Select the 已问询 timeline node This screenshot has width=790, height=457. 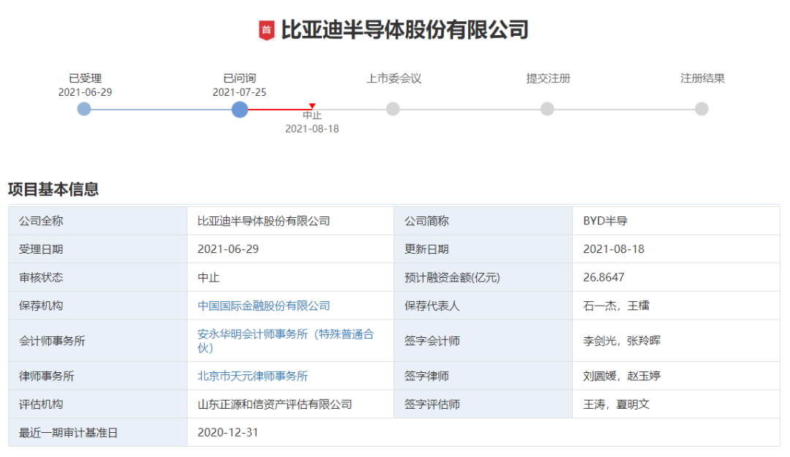[240, 109]
